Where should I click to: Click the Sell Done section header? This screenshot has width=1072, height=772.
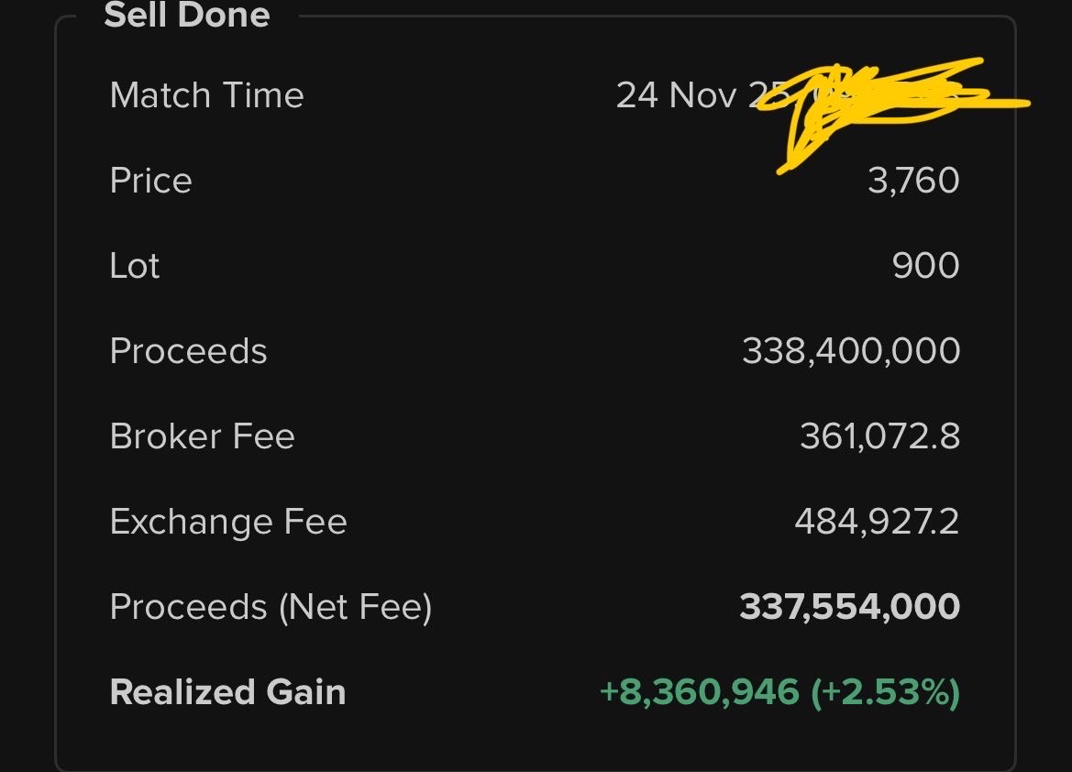pyautogui.click(x=187, y=15)
